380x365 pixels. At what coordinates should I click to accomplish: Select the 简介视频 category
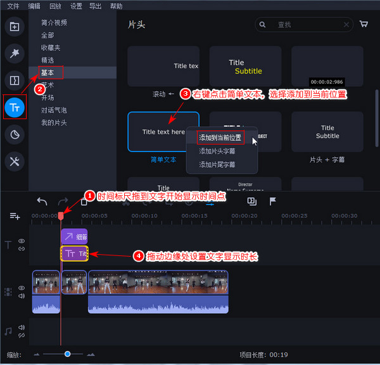[x=54, y=23]
